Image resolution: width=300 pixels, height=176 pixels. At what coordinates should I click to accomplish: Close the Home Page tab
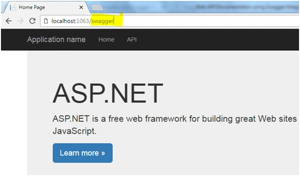81,7
